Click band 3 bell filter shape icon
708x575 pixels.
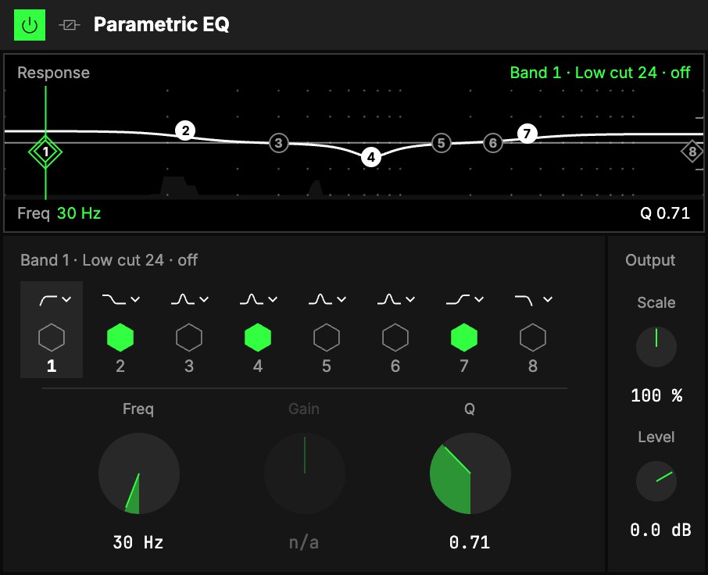[183, 300]
